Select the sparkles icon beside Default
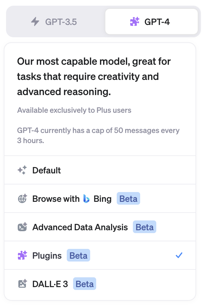Screen dimensions: 205x307 click(22, 170)
